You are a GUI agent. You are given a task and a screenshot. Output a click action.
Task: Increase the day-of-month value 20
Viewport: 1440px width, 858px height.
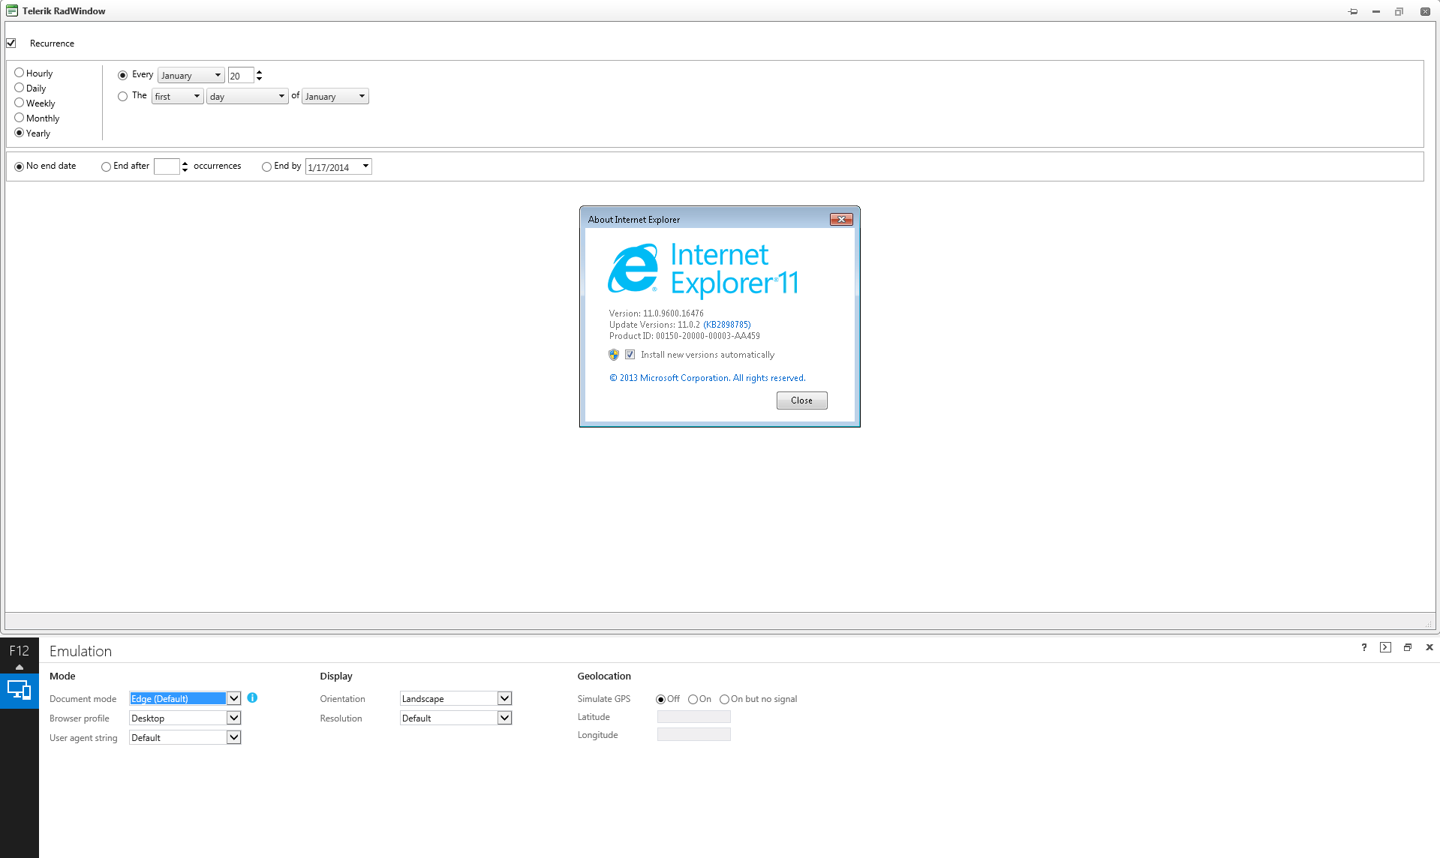[x=260, y=72]
